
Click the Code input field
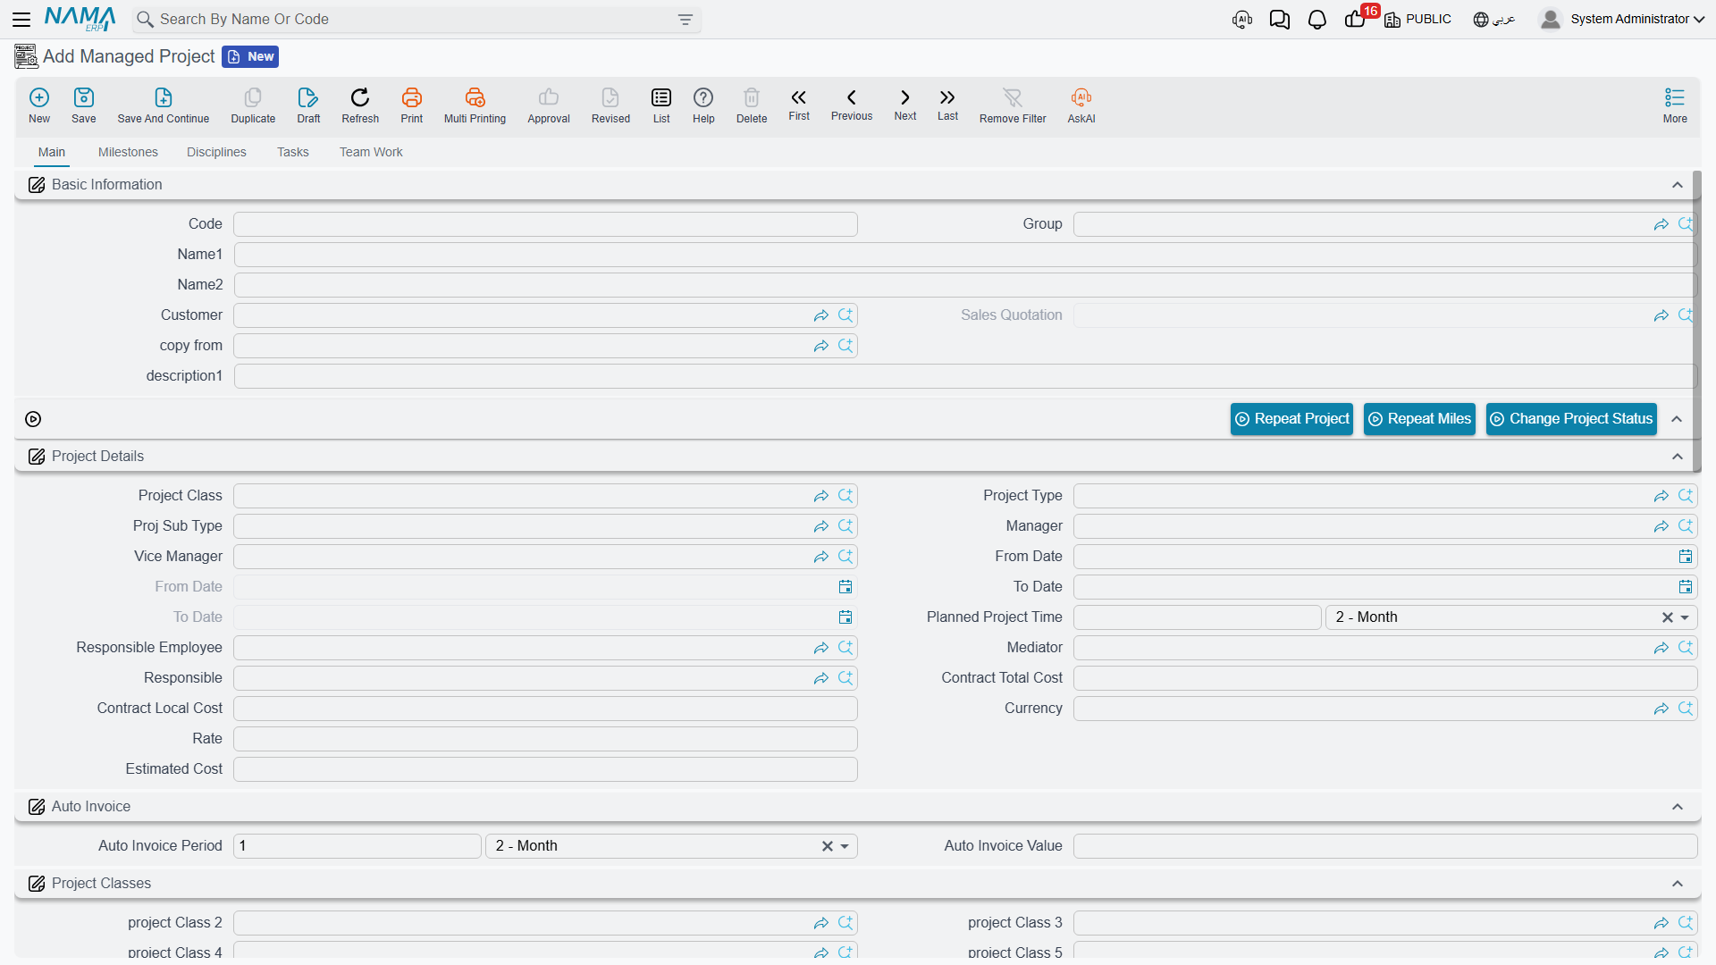coord(545,224)
